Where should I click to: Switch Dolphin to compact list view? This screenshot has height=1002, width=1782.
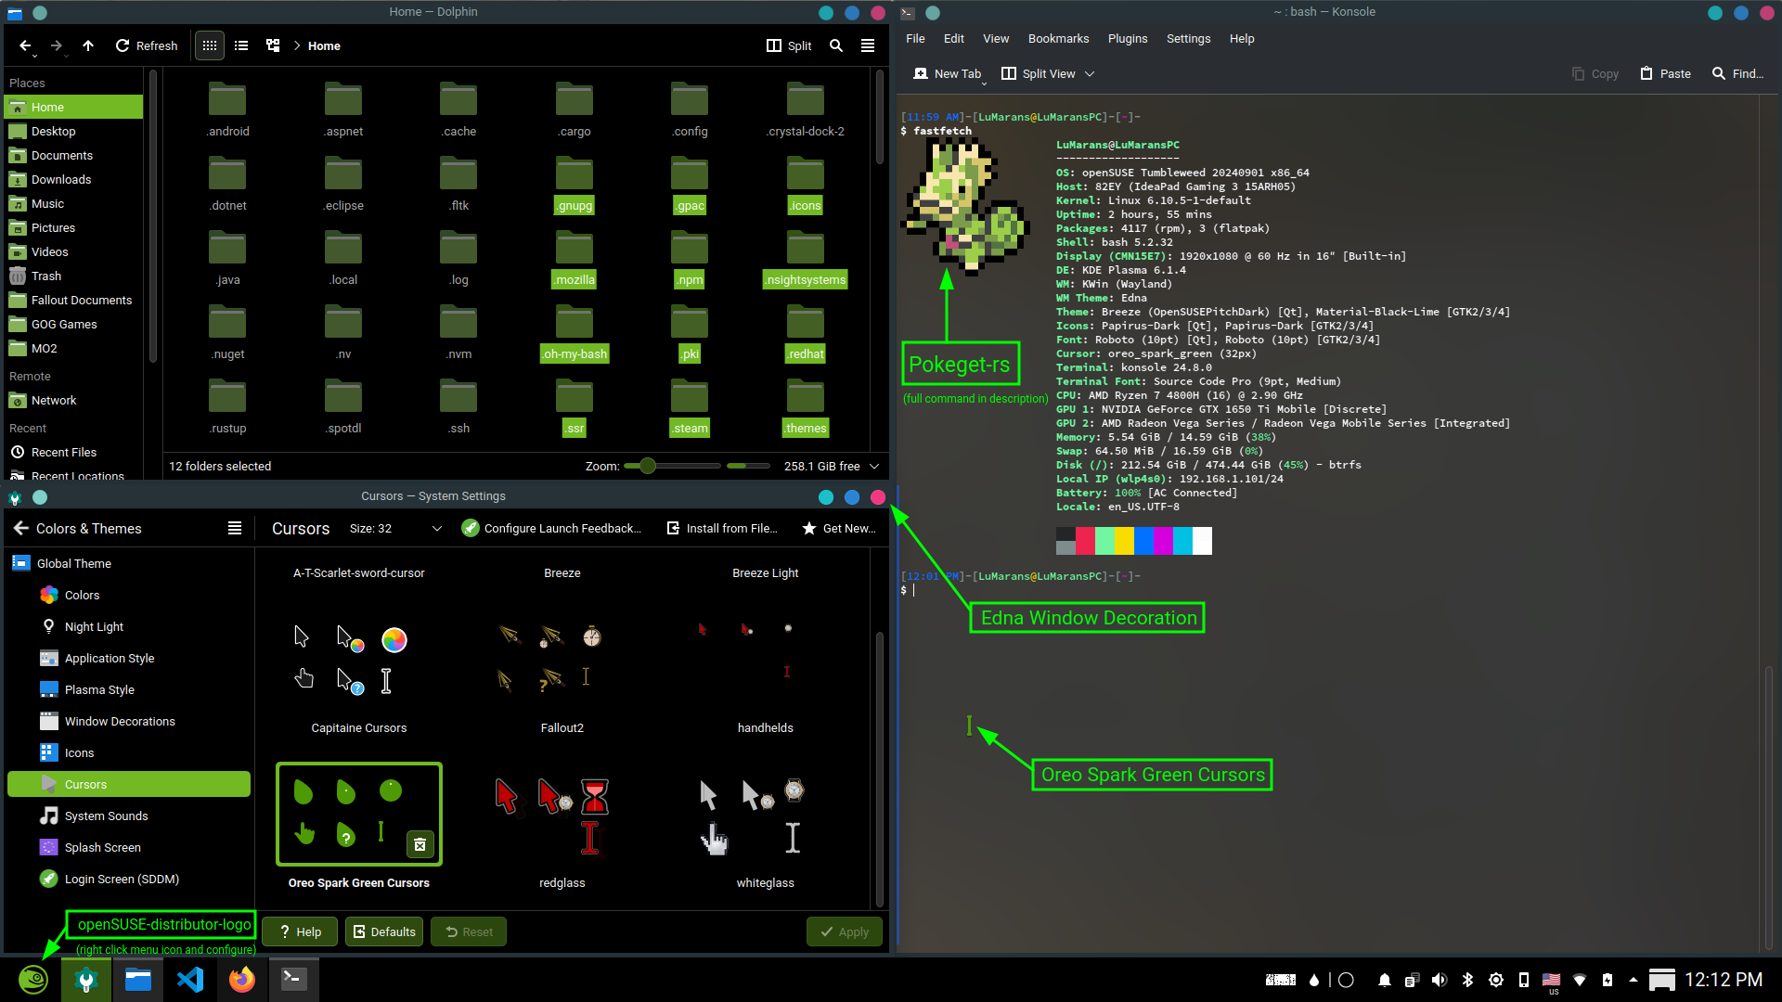click(241, 45)
